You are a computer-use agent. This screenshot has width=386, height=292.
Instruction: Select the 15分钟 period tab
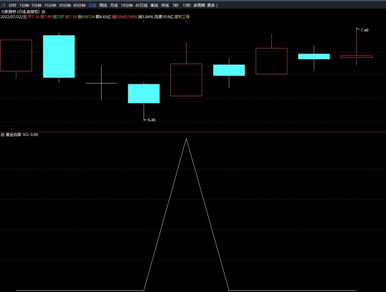click(50, 5)
